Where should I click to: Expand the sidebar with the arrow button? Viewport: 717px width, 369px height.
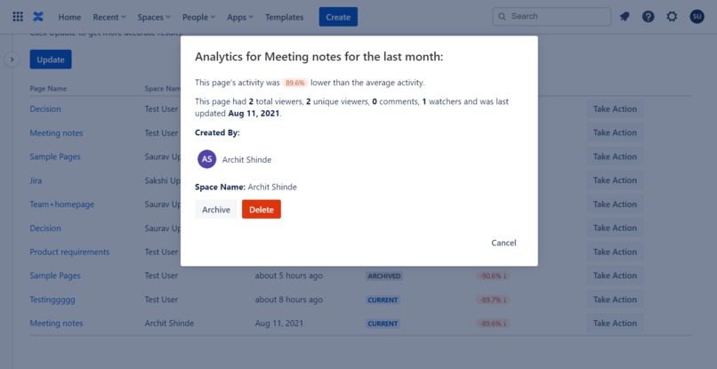click(x=12, y=60)
